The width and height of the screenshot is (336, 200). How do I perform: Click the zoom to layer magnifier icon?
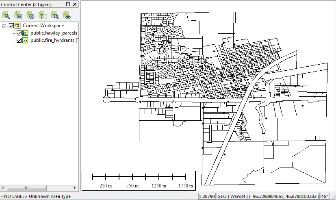click(x=55, y=15)
